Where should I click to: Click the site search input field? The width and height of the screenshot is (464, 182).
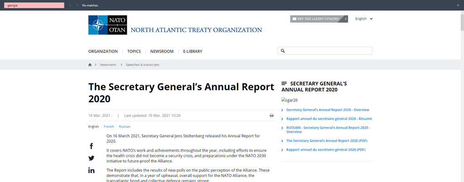point(325,51)
